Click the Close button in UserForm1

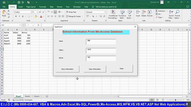point(121,69)
